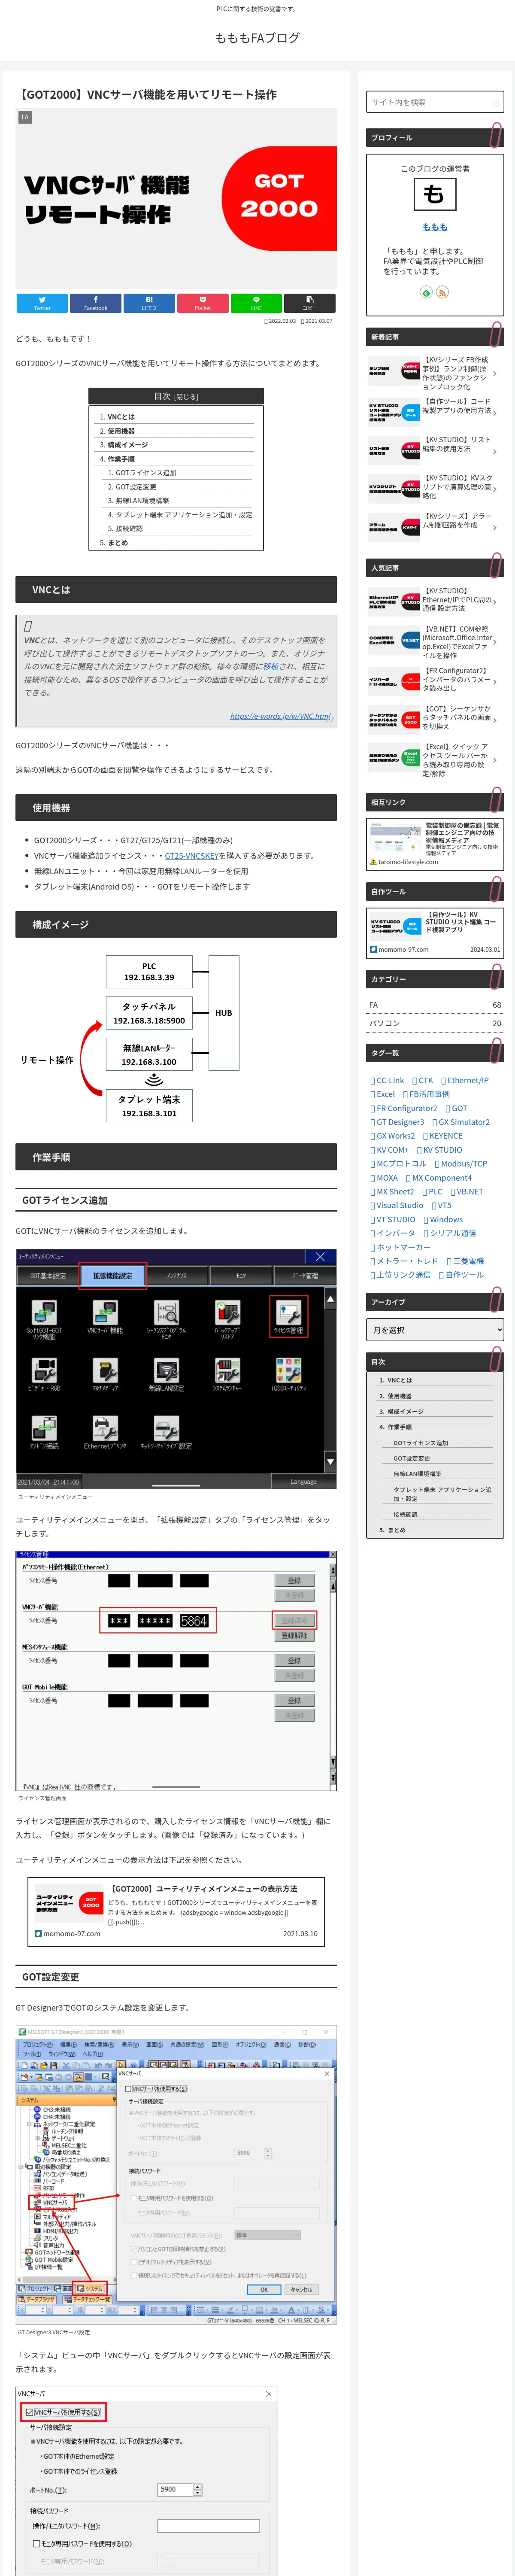Click the orange RSS icon in profile

(442, 292)
